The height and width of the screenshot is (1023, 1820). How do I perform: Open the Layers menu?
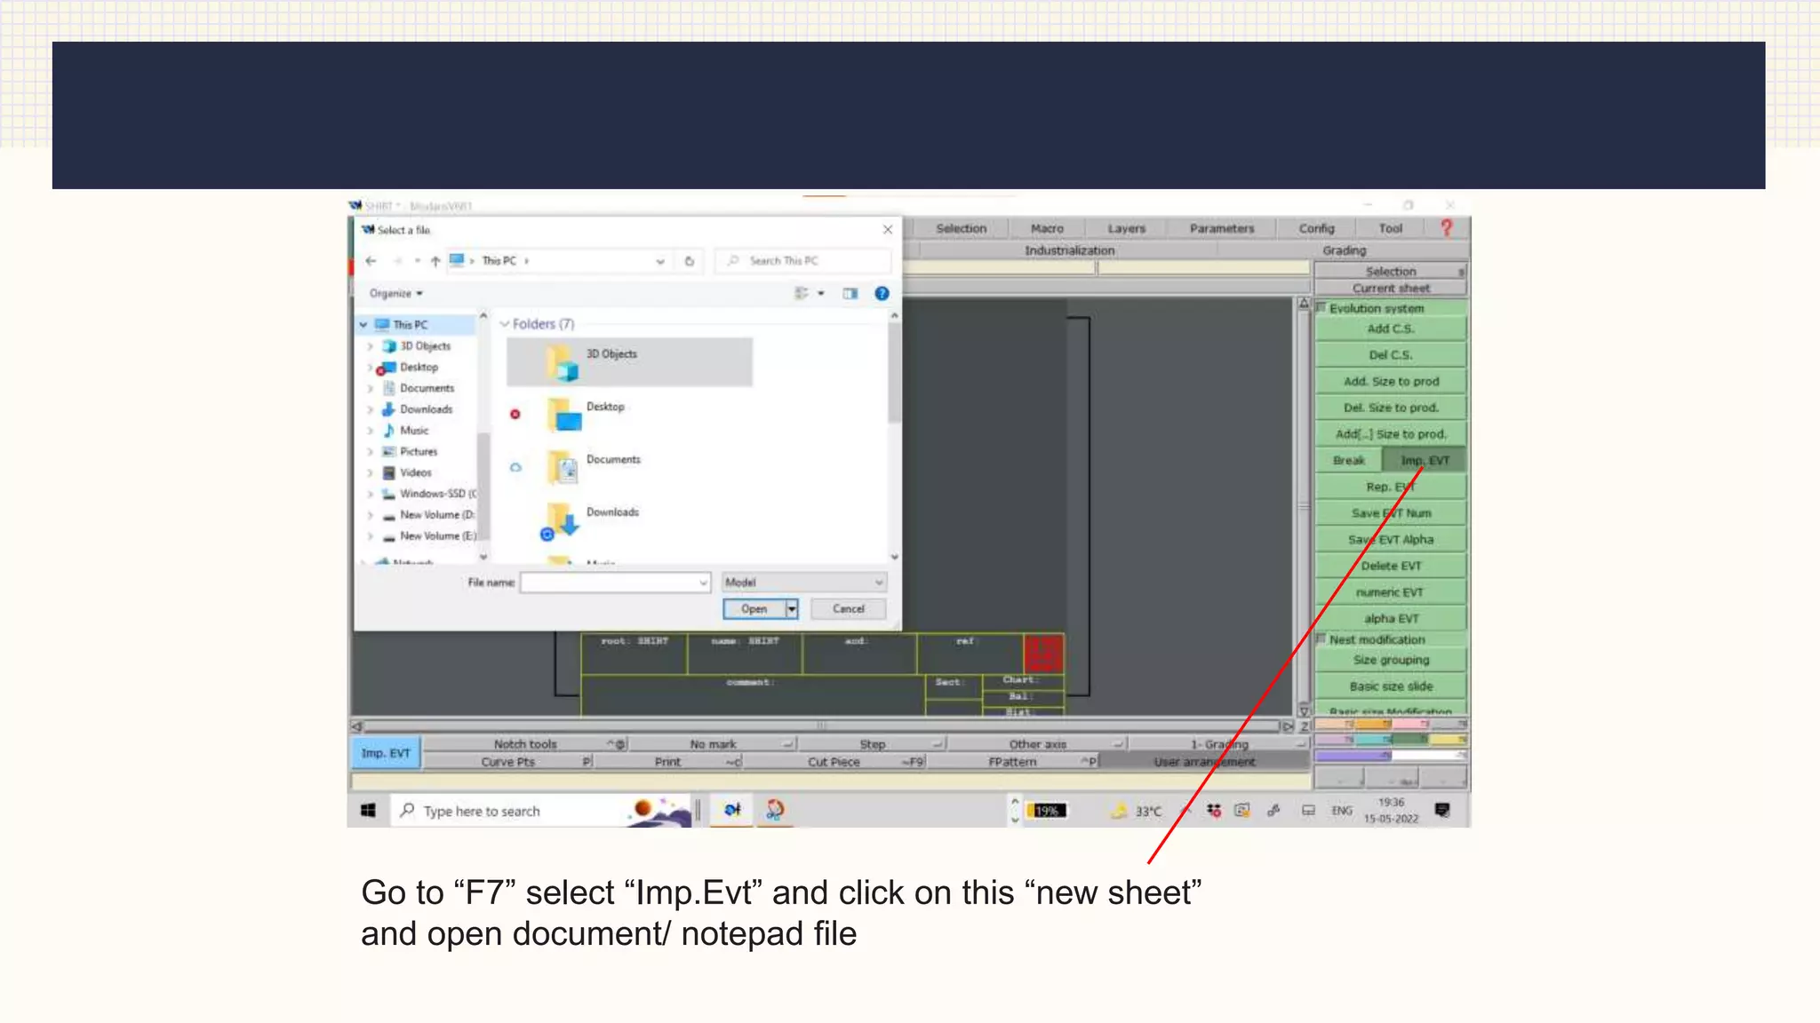click(x=1126, y=228)
